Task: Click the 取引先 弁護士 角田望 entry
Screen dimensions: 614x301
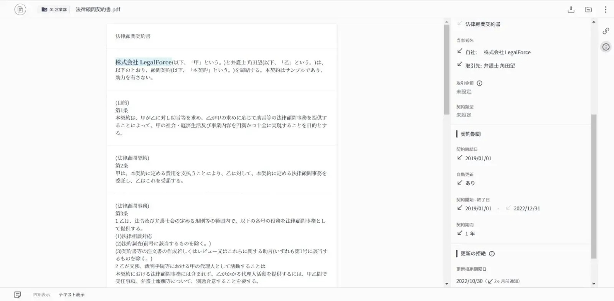Action: click(490, 66)
